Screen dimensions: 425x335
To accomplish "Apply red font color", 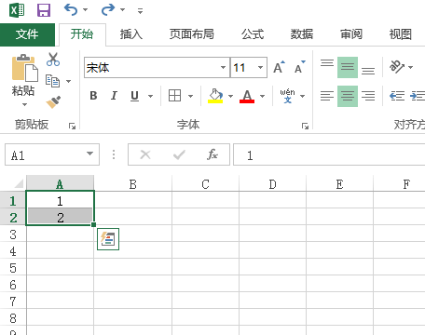I will 247,96.
